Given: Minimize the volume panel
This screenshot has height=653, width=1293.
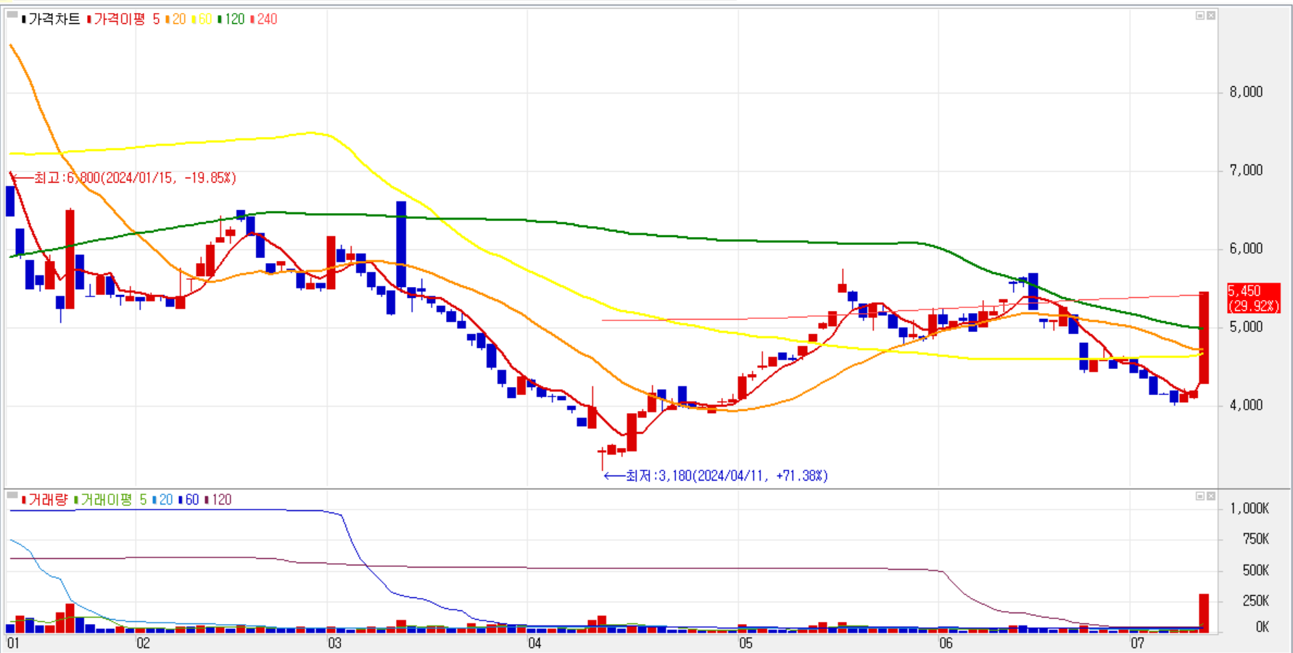Looking at the screenshot, I should (x=1200, y=496).
